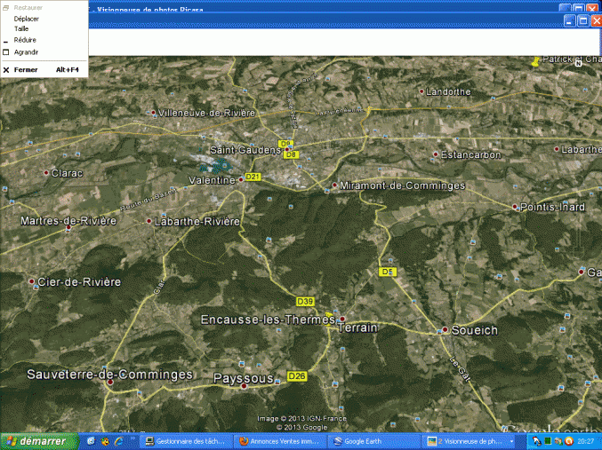Click the D9 road shield
Viewport: 602px width, 450px height.
285,144
